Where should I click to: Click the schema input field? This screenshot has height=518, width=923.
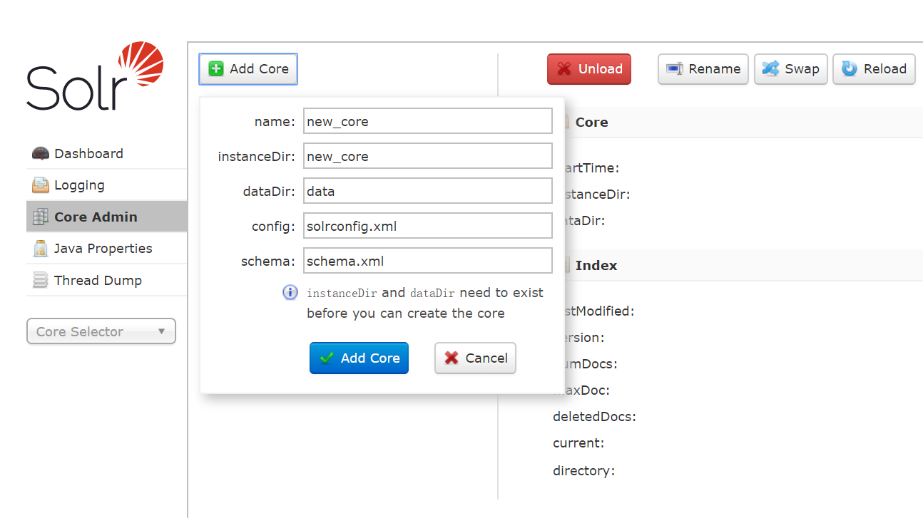point(427,261)
